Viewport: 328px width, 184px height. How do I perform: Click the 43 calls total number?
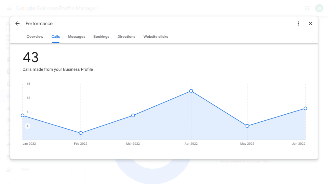31,57
